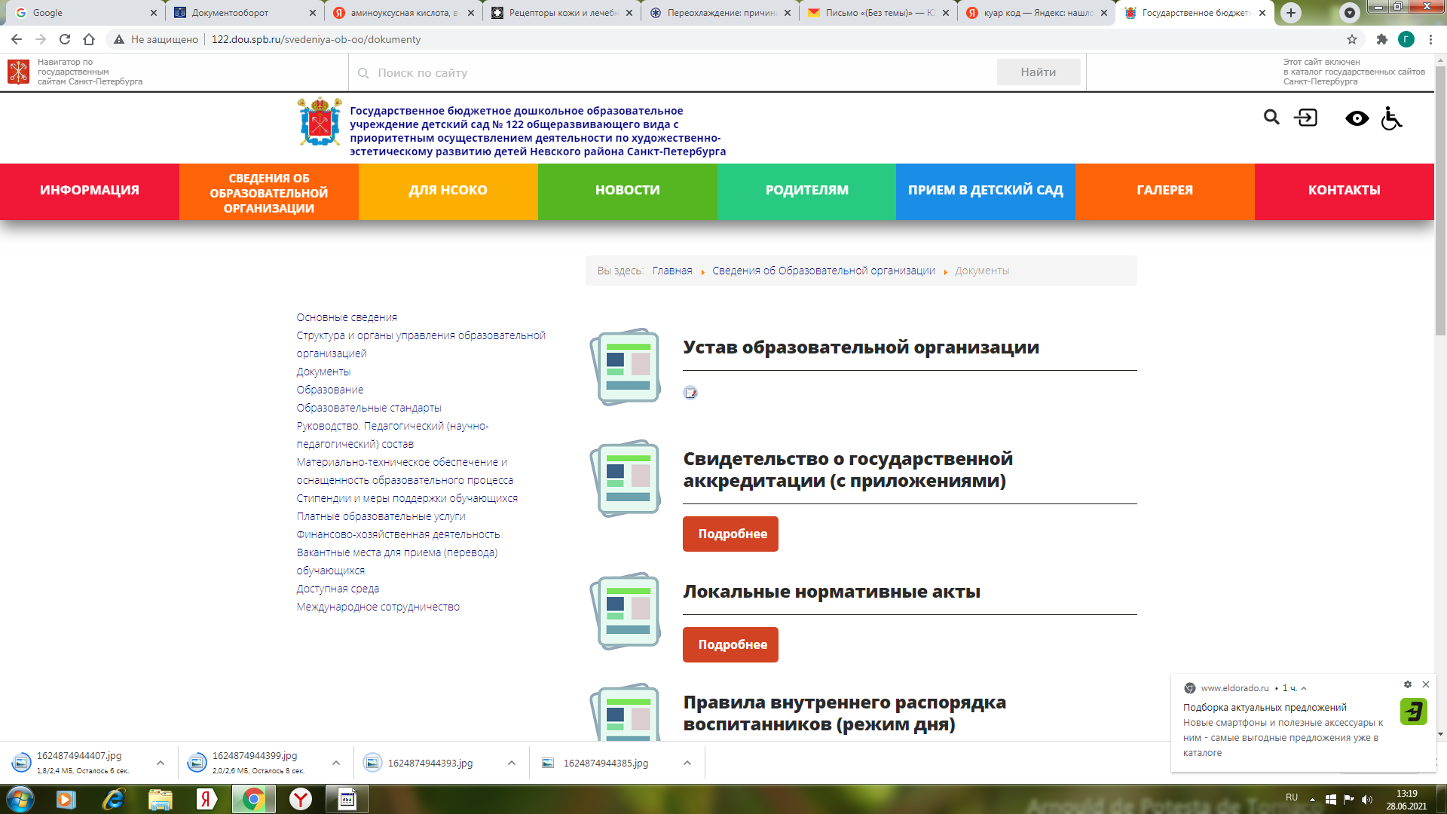Open Платные образовательные услуги sidebar link
The width and height of the screenshot is (1447, 814).
(381, 516)
